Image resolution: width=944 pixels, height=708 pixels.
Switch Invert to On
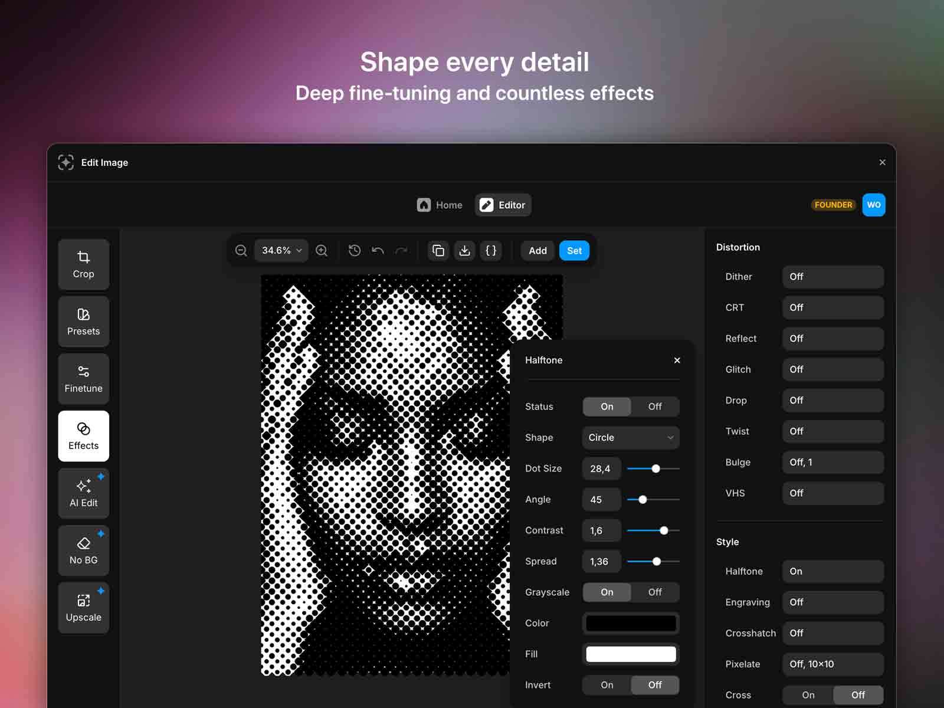pos(606,685)
